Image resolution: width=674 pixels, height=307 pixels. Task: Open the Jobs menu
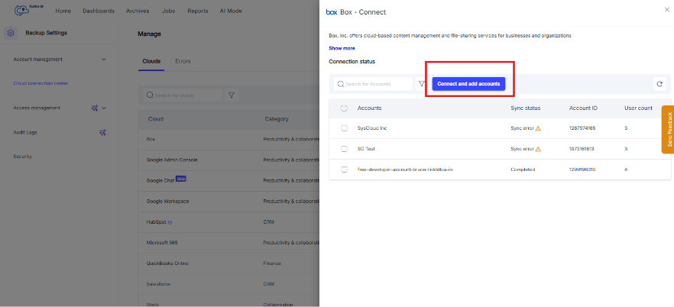[168, 11]
